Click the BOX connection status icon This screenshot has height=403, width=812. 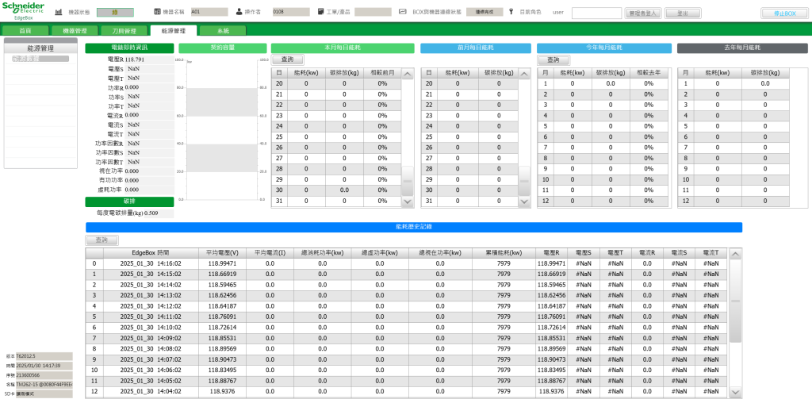click(x=403, y=13)
